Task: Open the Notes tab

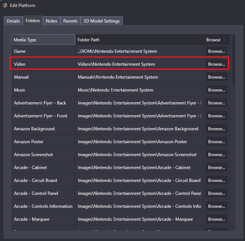Action: 52,21
